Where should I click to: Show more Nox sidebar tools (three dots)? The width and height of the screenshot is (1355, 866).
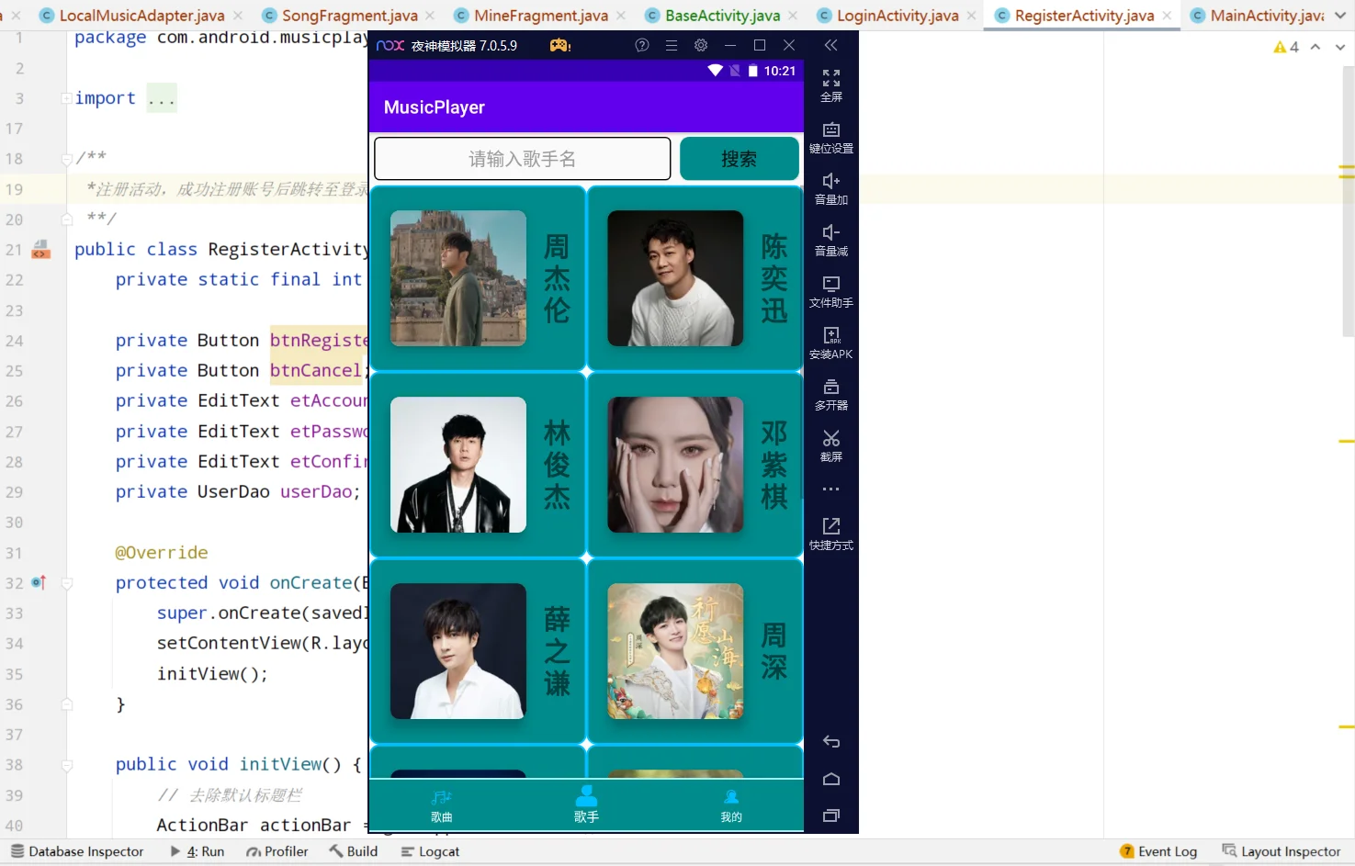point(831,489)
